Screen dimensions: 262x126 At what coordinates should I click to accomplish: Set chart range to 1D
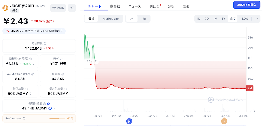pos(199,19)
